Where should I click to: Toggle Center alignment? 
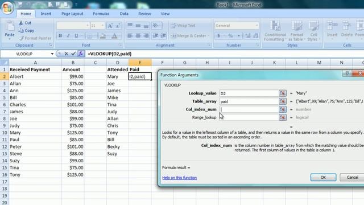[138, 35]
